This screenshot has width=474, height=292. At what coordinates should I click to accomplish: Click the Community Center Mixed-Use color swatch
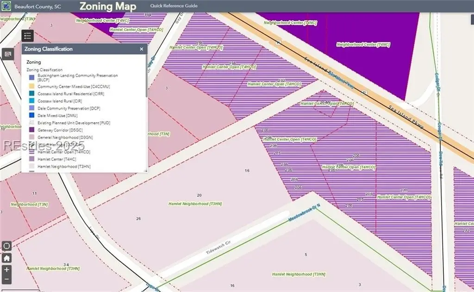(31, 87)
